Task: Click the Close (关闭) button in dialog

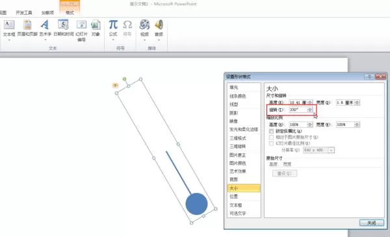Action: (x=372, y=223)
